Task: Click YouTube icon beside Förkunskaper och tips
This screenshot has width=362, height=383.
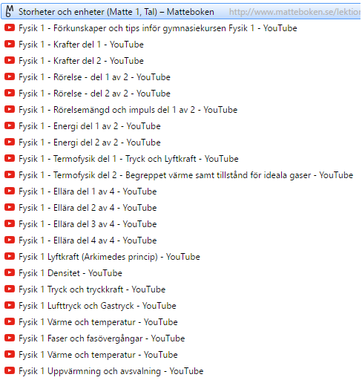Action: (x=10, y=27)
